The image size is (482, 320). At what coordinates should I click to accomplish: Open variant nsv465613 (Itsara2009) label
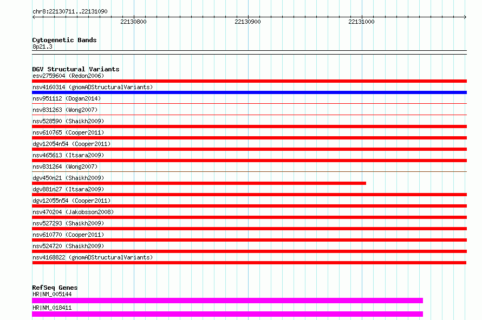click(x=68, y=155)
